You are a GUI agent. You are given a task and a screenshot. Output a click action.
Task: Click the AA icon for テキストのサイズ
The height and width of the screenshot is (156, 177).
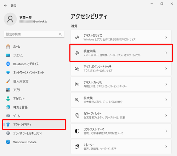click(77, 37)
